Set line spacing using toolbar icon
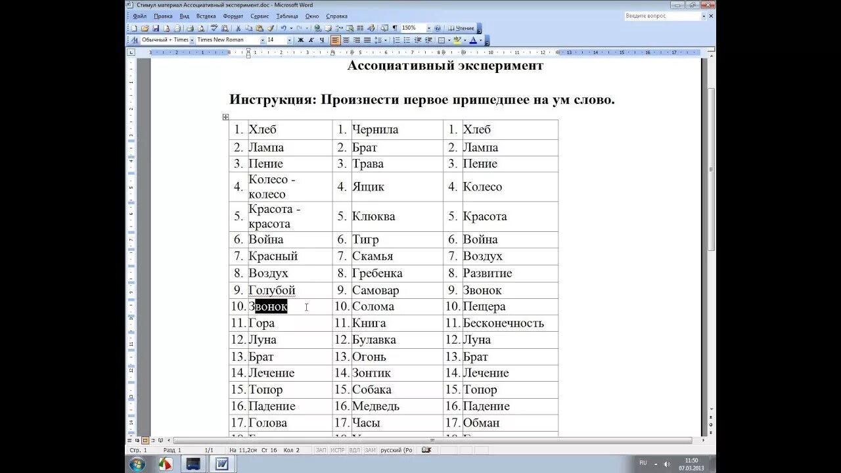 (x=378, y=40)
